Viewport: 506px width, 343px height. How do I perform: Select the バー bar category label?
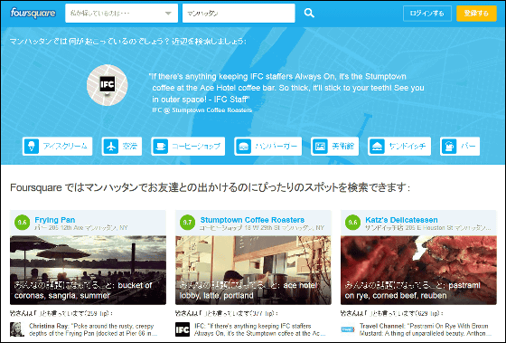pos(468,146)
